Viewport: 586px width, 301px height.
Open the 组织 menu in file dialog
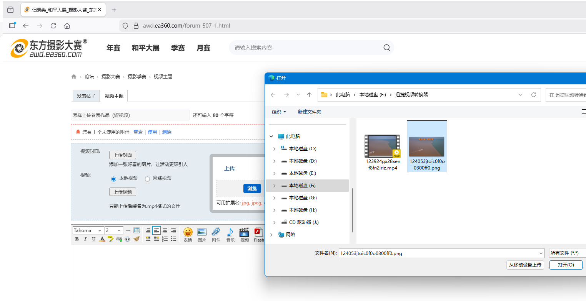click(279, 112)
